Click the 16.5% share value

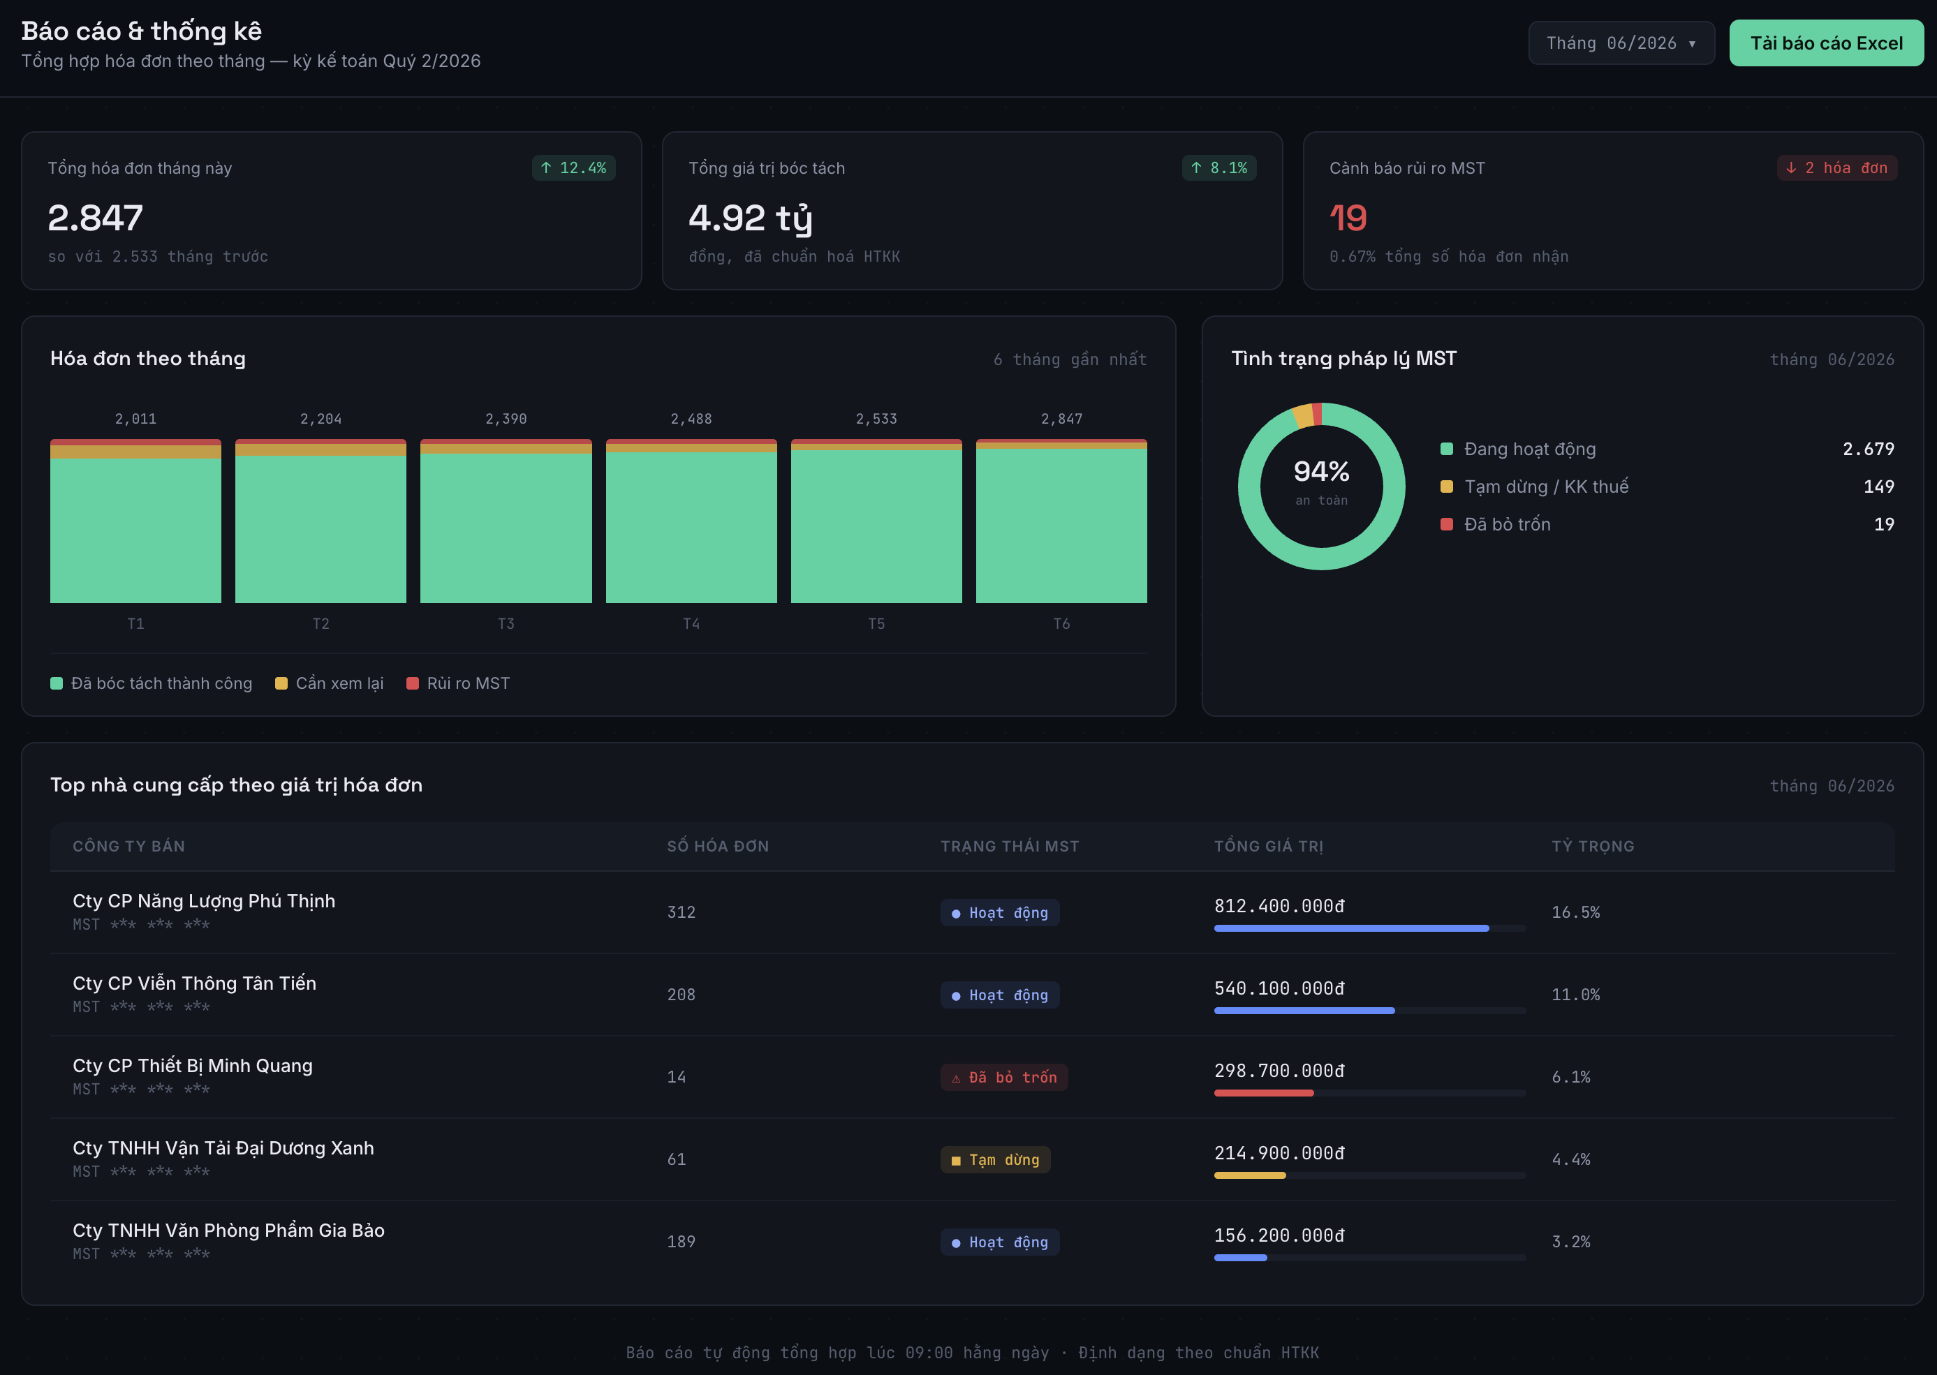coord(1575,913)
